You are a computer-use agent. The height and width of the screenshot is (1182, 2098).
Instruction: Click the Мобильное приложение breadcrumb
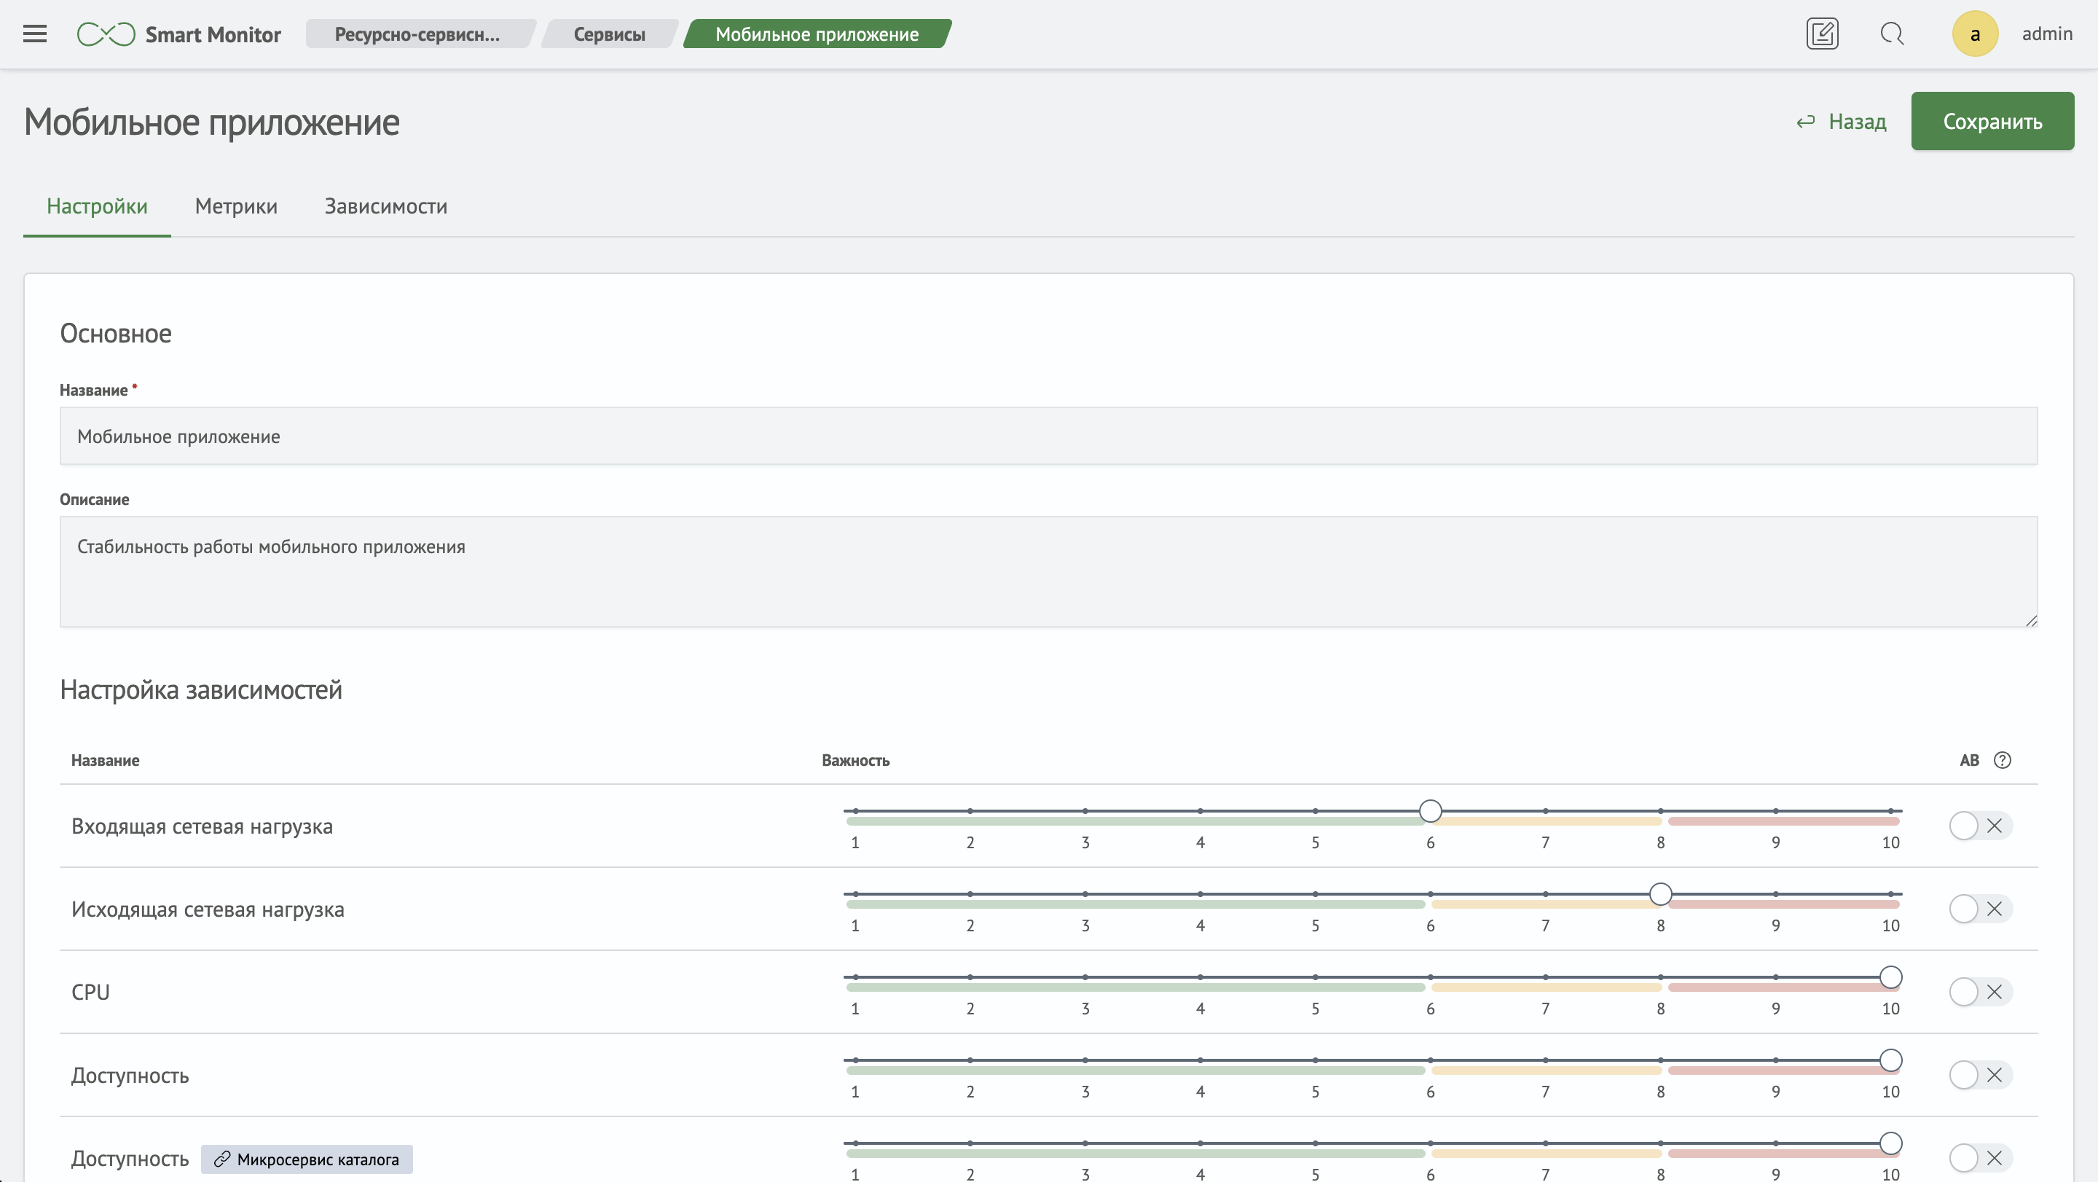click(x=817, y=34)
